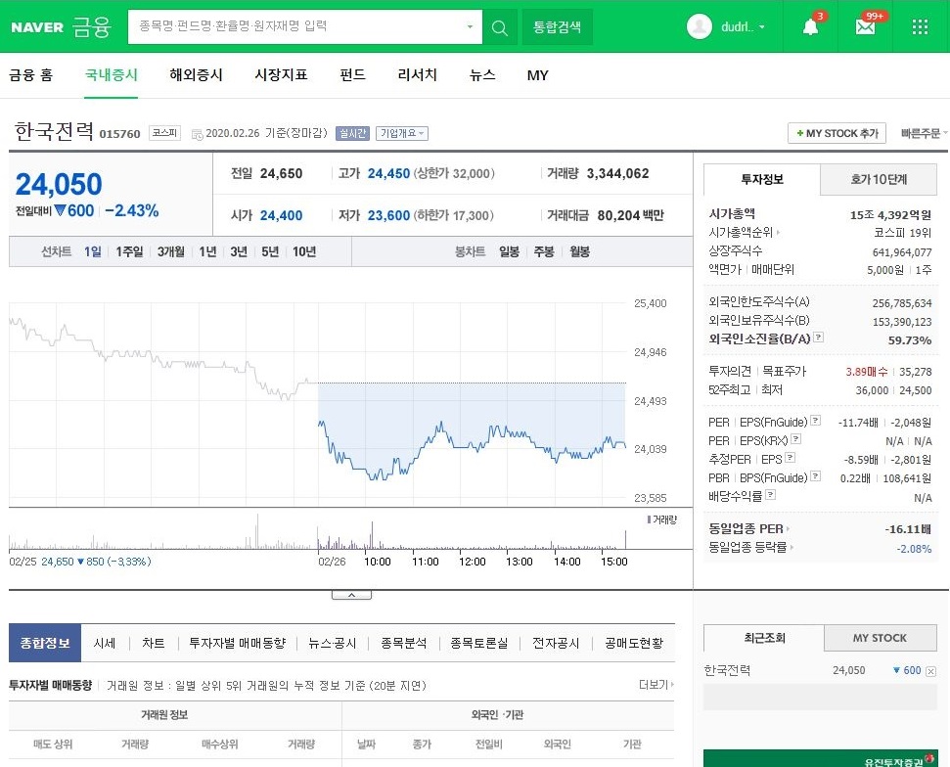This screenshot has height=767, width=950.
Task: Collapse the chart with the up-arrow handle
Action: 351,595
